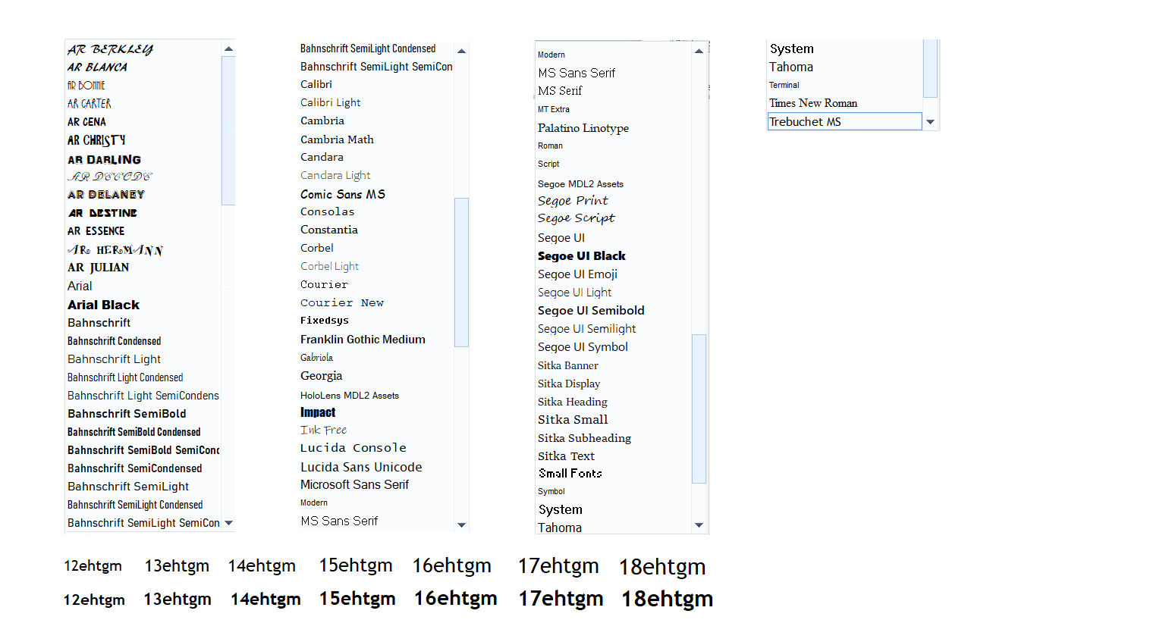Image resolution: width=1172 pixels, height=620 pixels.
Task: Click scroll-down arrow of the Calibri font list
Action: (461, 524)
